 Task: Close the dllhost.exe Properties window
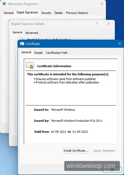click(x=102, y=4)
